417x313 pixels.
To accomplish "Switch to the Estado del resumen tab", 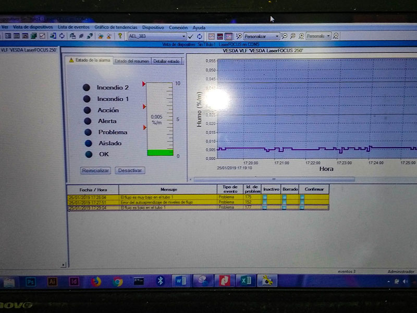I will (x=132, y=61).
